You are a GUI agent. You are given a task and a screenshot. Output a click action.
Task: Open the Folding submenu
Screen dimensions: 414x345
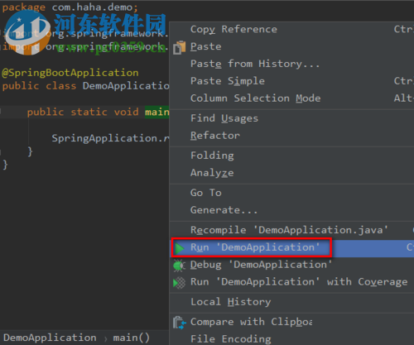pyautogui.click(x=291, y=156)
